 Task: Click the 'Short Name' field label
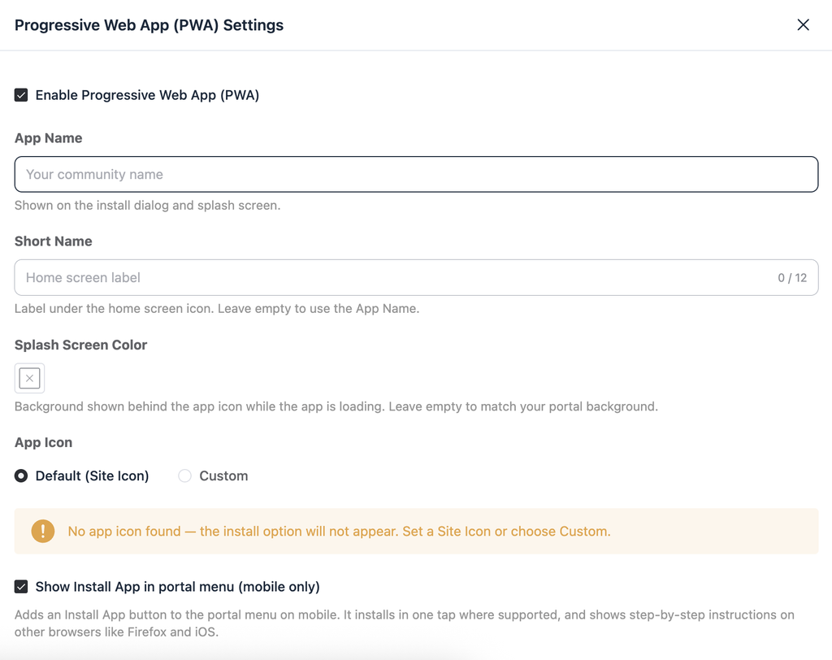pos(53,241)
